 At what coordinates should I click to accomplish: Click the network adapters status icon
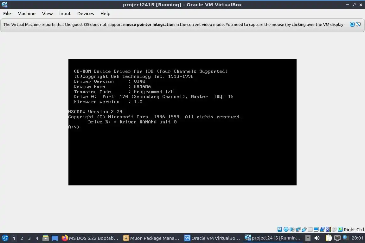click(x=298, y=229)
